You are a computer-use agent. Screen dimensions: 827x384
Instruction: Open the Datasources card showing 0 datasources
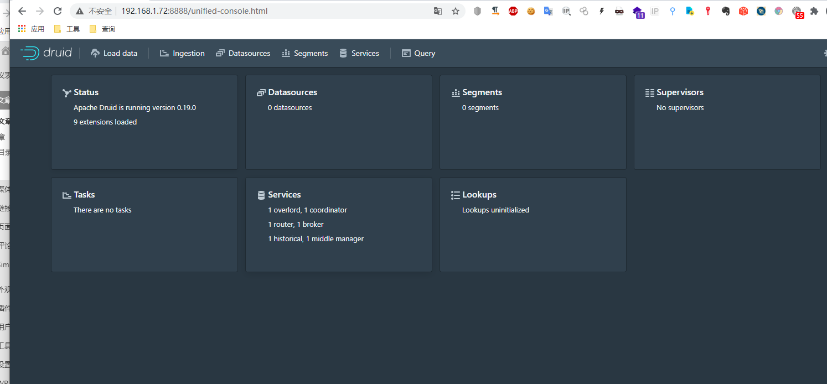[x=338, y=122]
